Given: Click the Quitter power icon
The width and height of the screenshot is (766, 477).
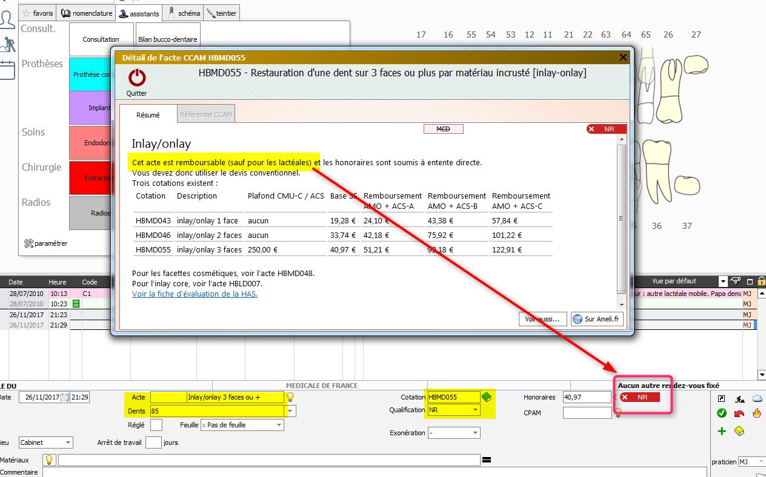Looking at the screenshot, I should (137, 77).
